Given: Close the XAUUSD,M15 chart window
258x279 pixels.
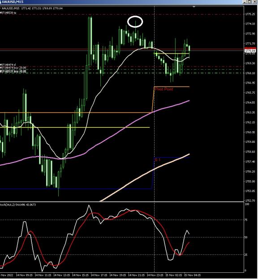Looking at the screenshot, I should click(x=254, y=2).
